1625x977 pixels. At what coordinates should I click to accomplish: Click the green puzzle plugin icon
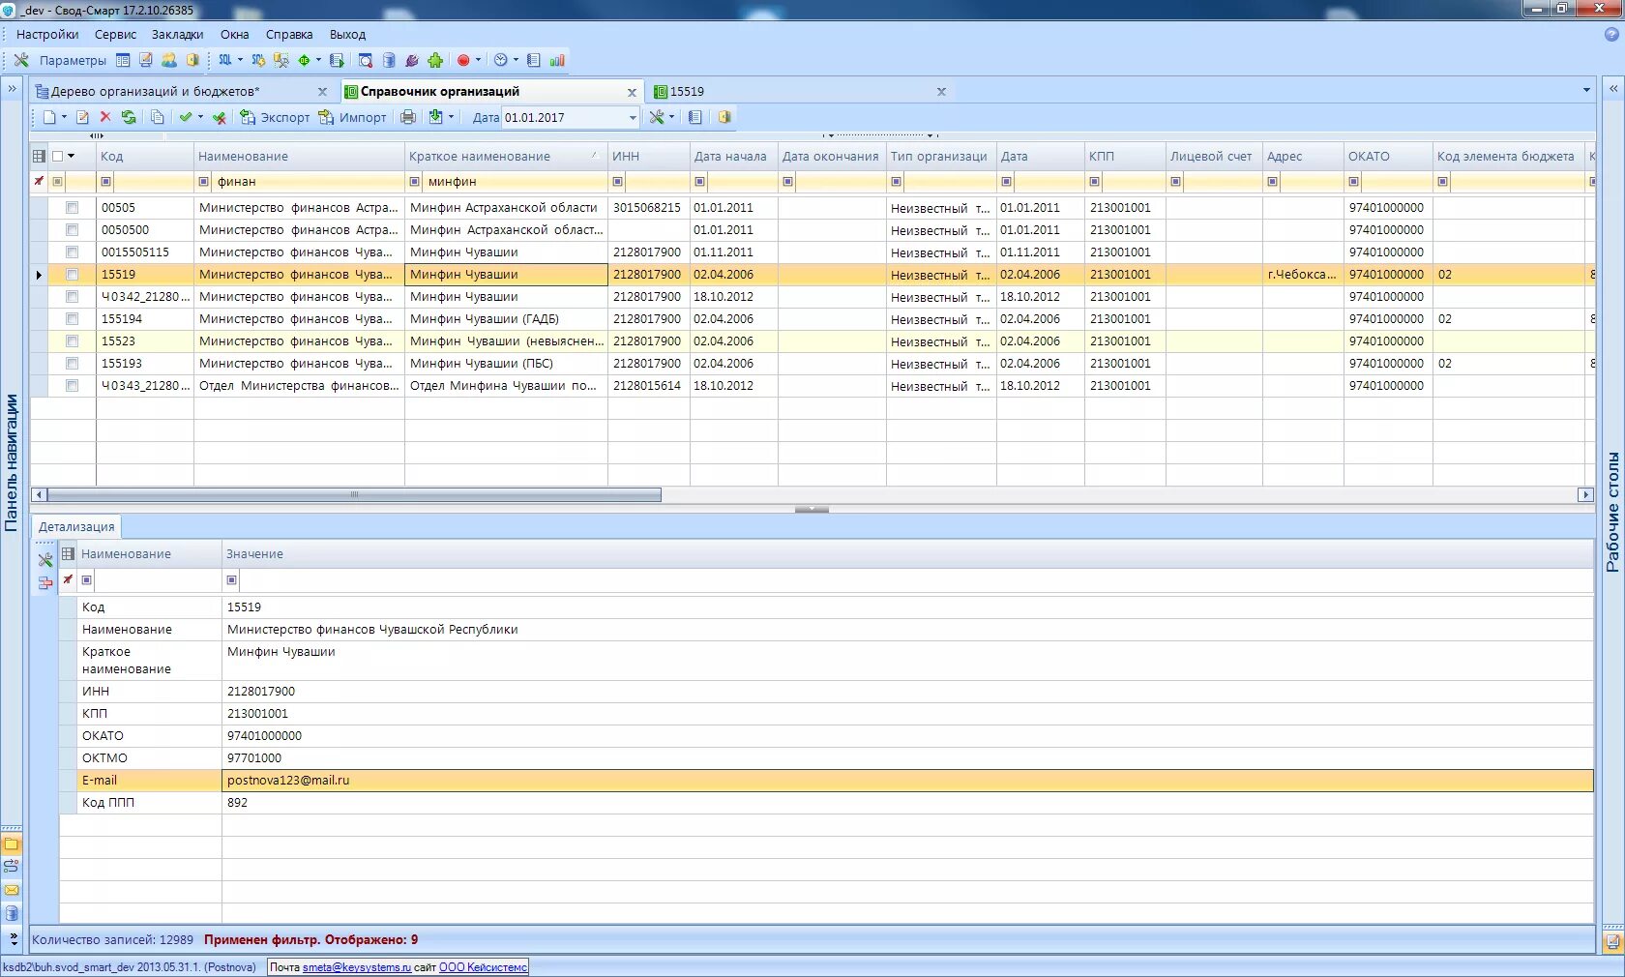tap(435, 60)
